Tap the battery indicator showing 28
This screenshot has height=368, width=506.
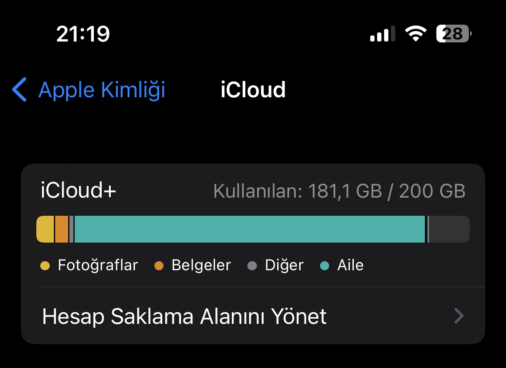[x=454, y=34]
